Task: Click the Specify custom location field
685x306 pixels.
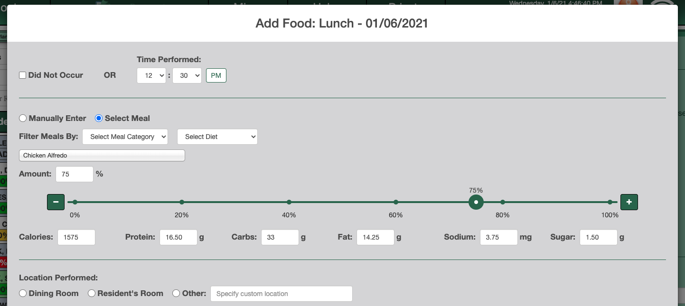Action: pyautogui.click(x=282, y=294)
